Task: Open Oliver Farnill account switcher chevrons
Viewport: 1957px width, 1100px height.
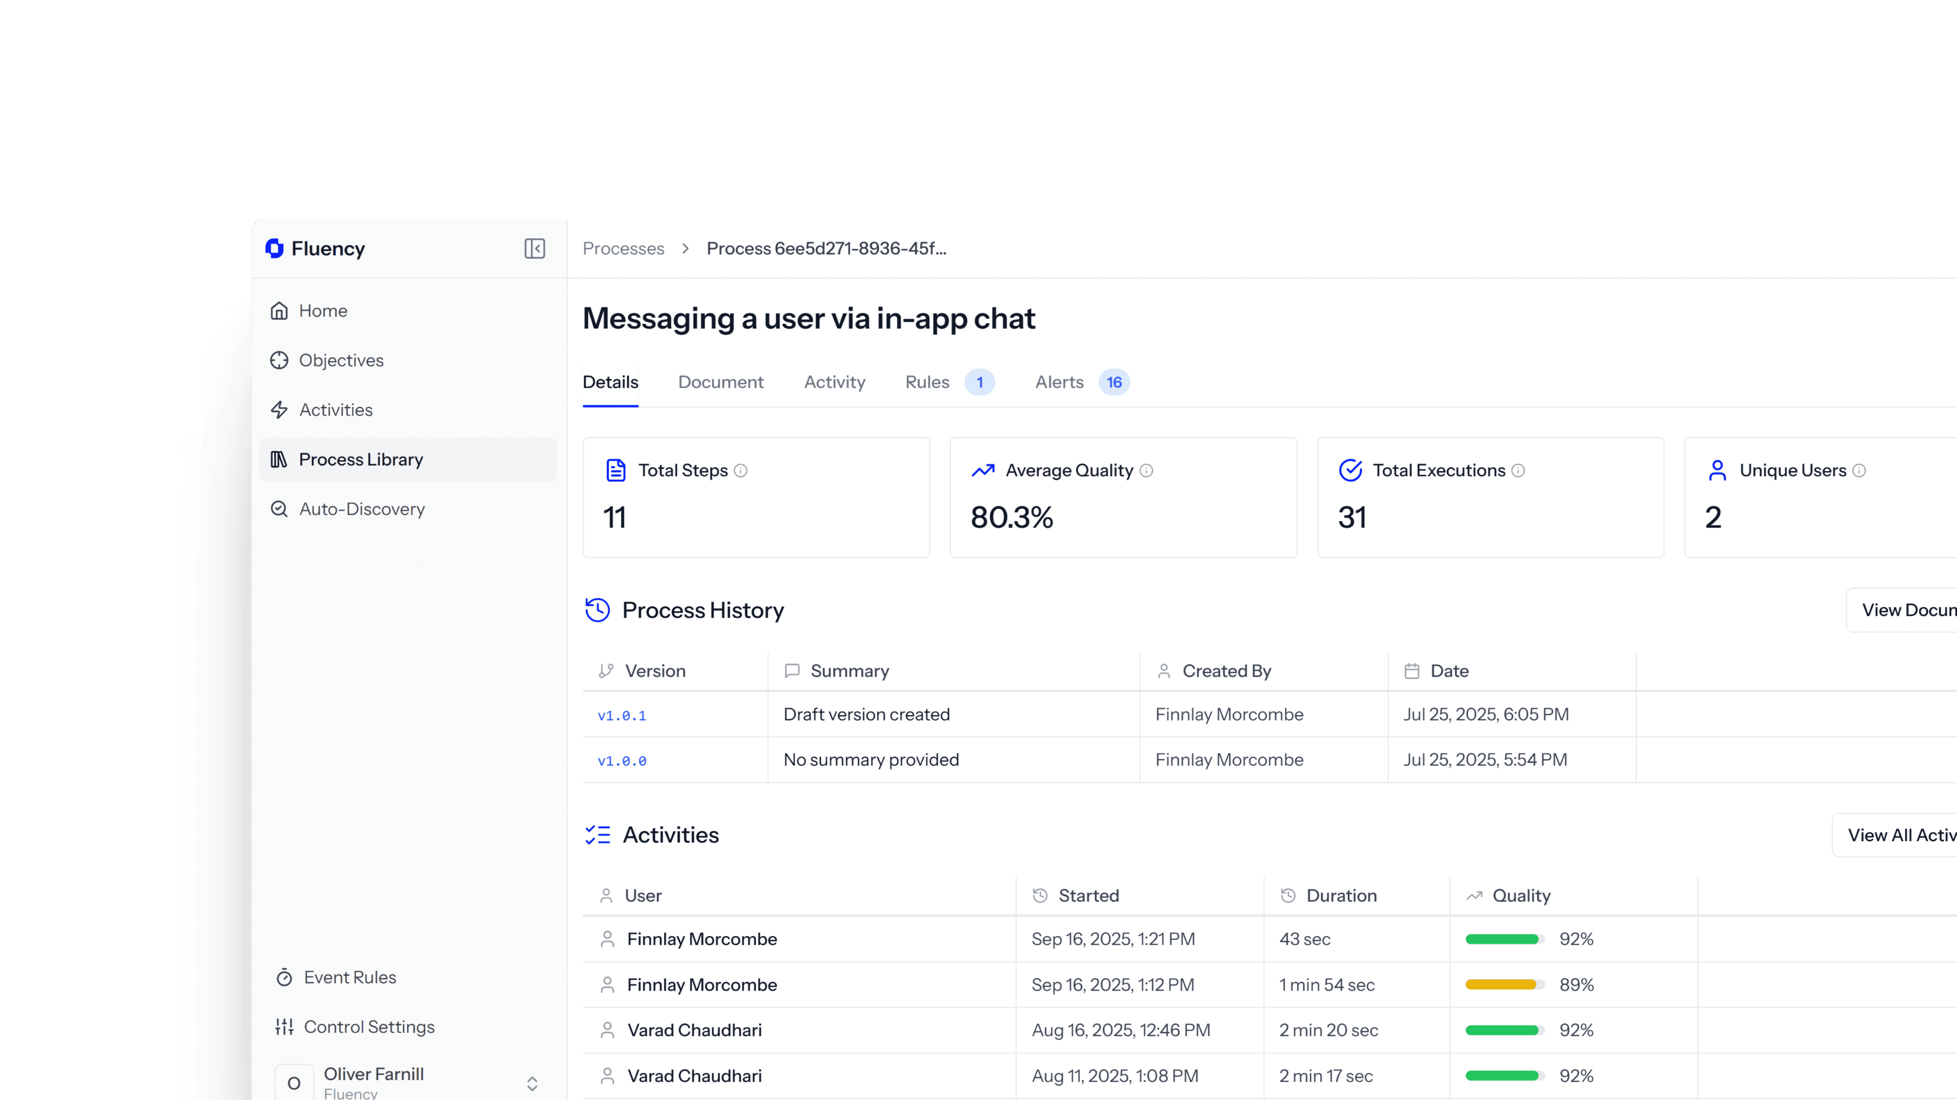Action: coord(532,1083)
